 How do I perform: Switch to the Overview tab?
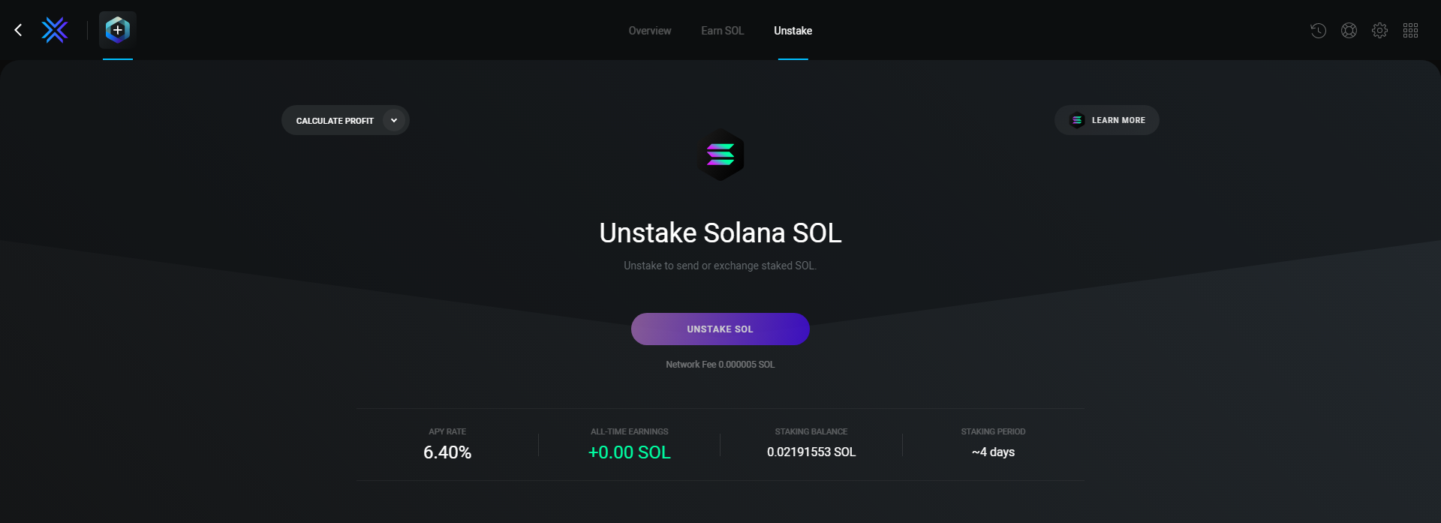coord(650,31)
